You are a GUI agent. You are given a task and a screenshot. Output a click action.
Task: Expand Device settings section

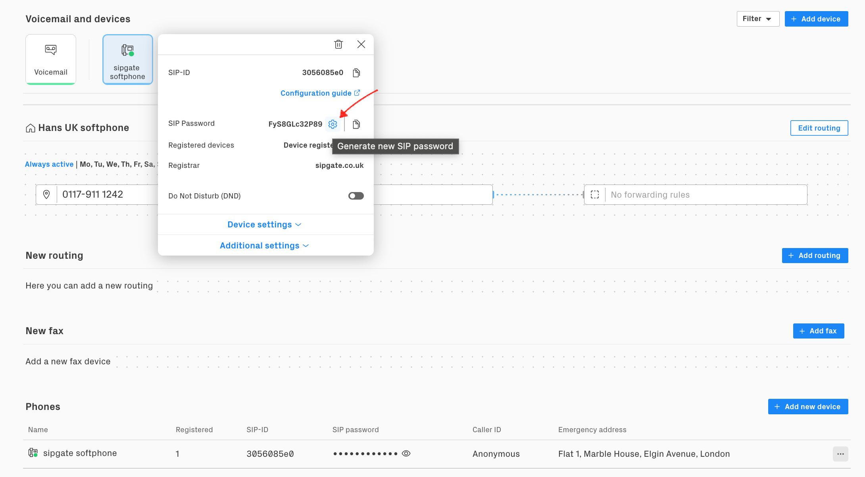click(264, 225)
